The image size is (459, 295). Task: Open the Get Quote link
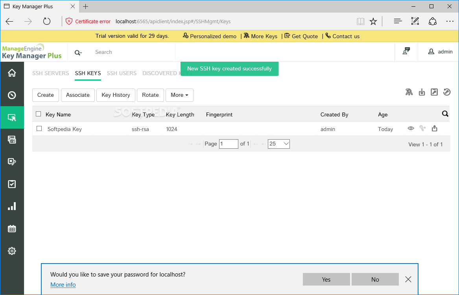pos(301,36)
